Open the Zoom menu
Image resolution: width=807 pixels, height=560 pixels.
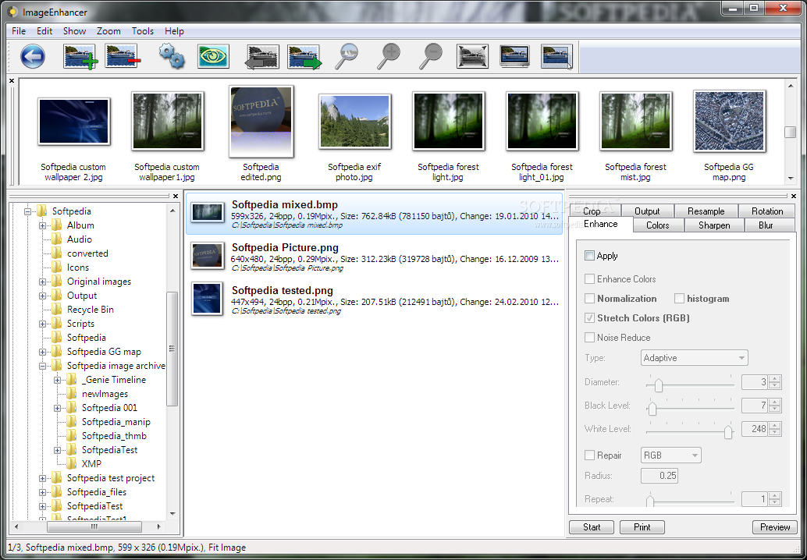point(108,31)
